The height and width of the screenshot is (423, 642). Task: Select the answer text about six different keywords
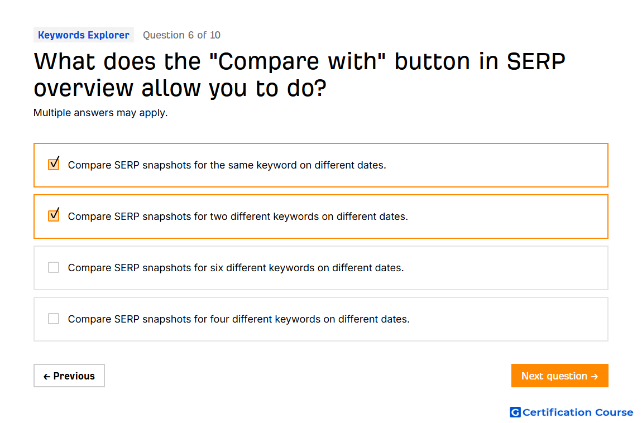(236, 268)
